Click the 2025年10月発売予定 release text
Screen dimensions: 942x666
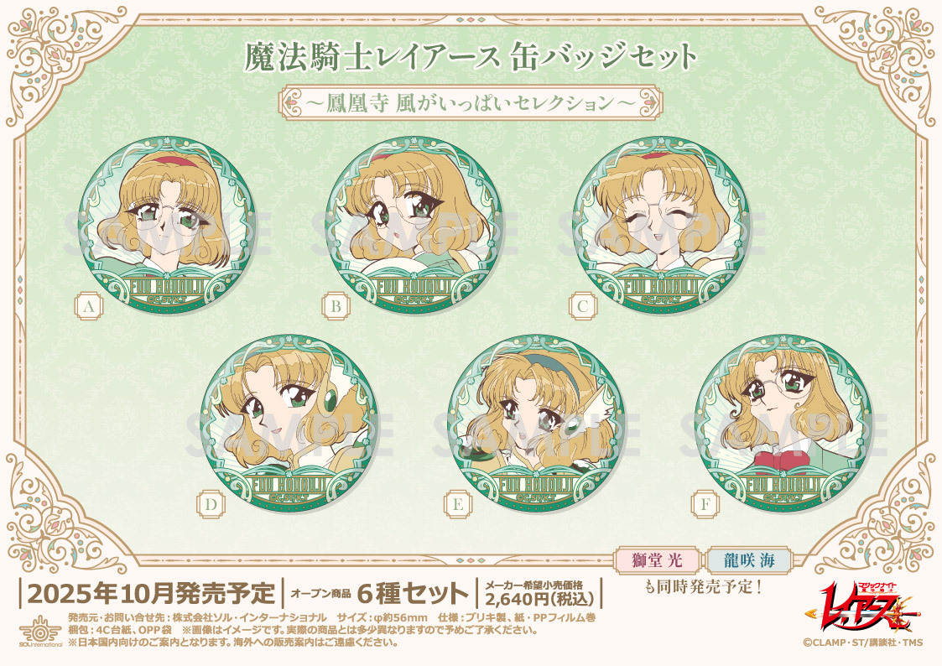(x=151, y=593)
